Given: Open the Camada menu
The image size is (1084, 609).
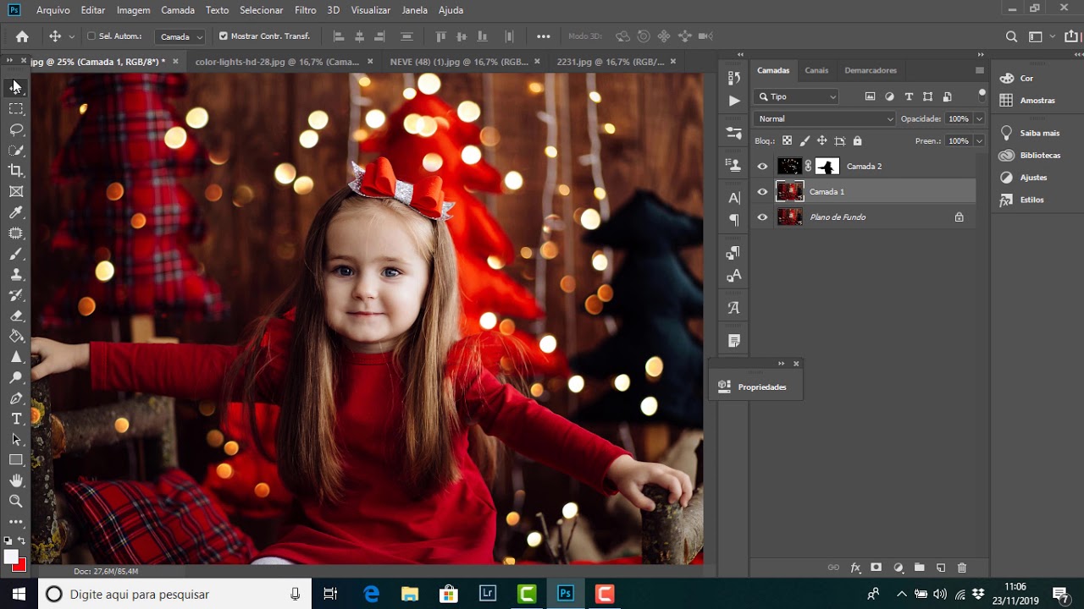Looking at the screenshot, I should pyautogui.click(x=178, y=10).
